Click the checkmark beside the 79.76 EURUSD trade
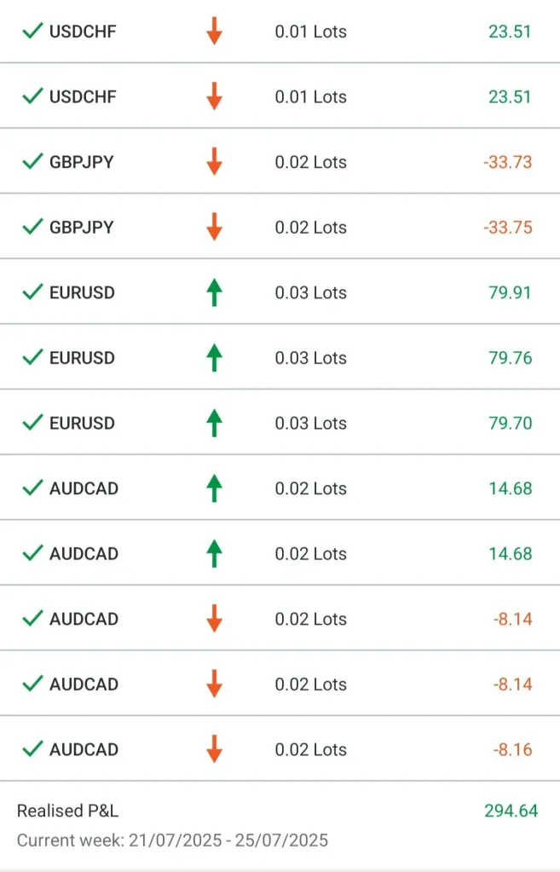 tap(32, 358)
